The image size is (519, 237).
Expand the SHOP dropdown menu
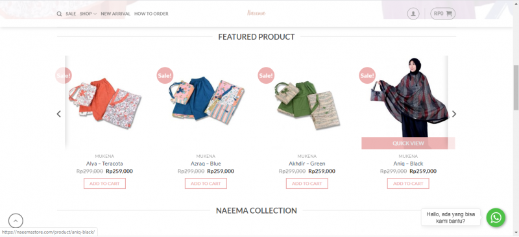tap(88, 14)
